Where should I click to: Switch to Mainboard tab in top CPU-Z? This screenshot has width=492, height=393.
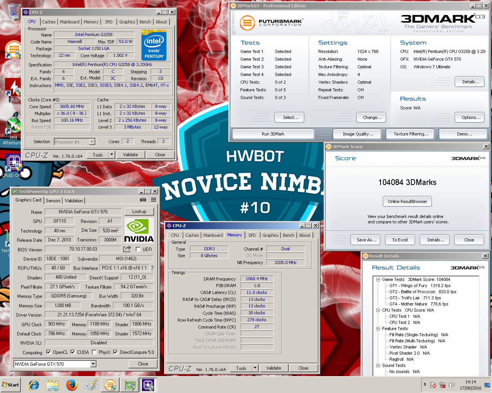tap(70, 22)
